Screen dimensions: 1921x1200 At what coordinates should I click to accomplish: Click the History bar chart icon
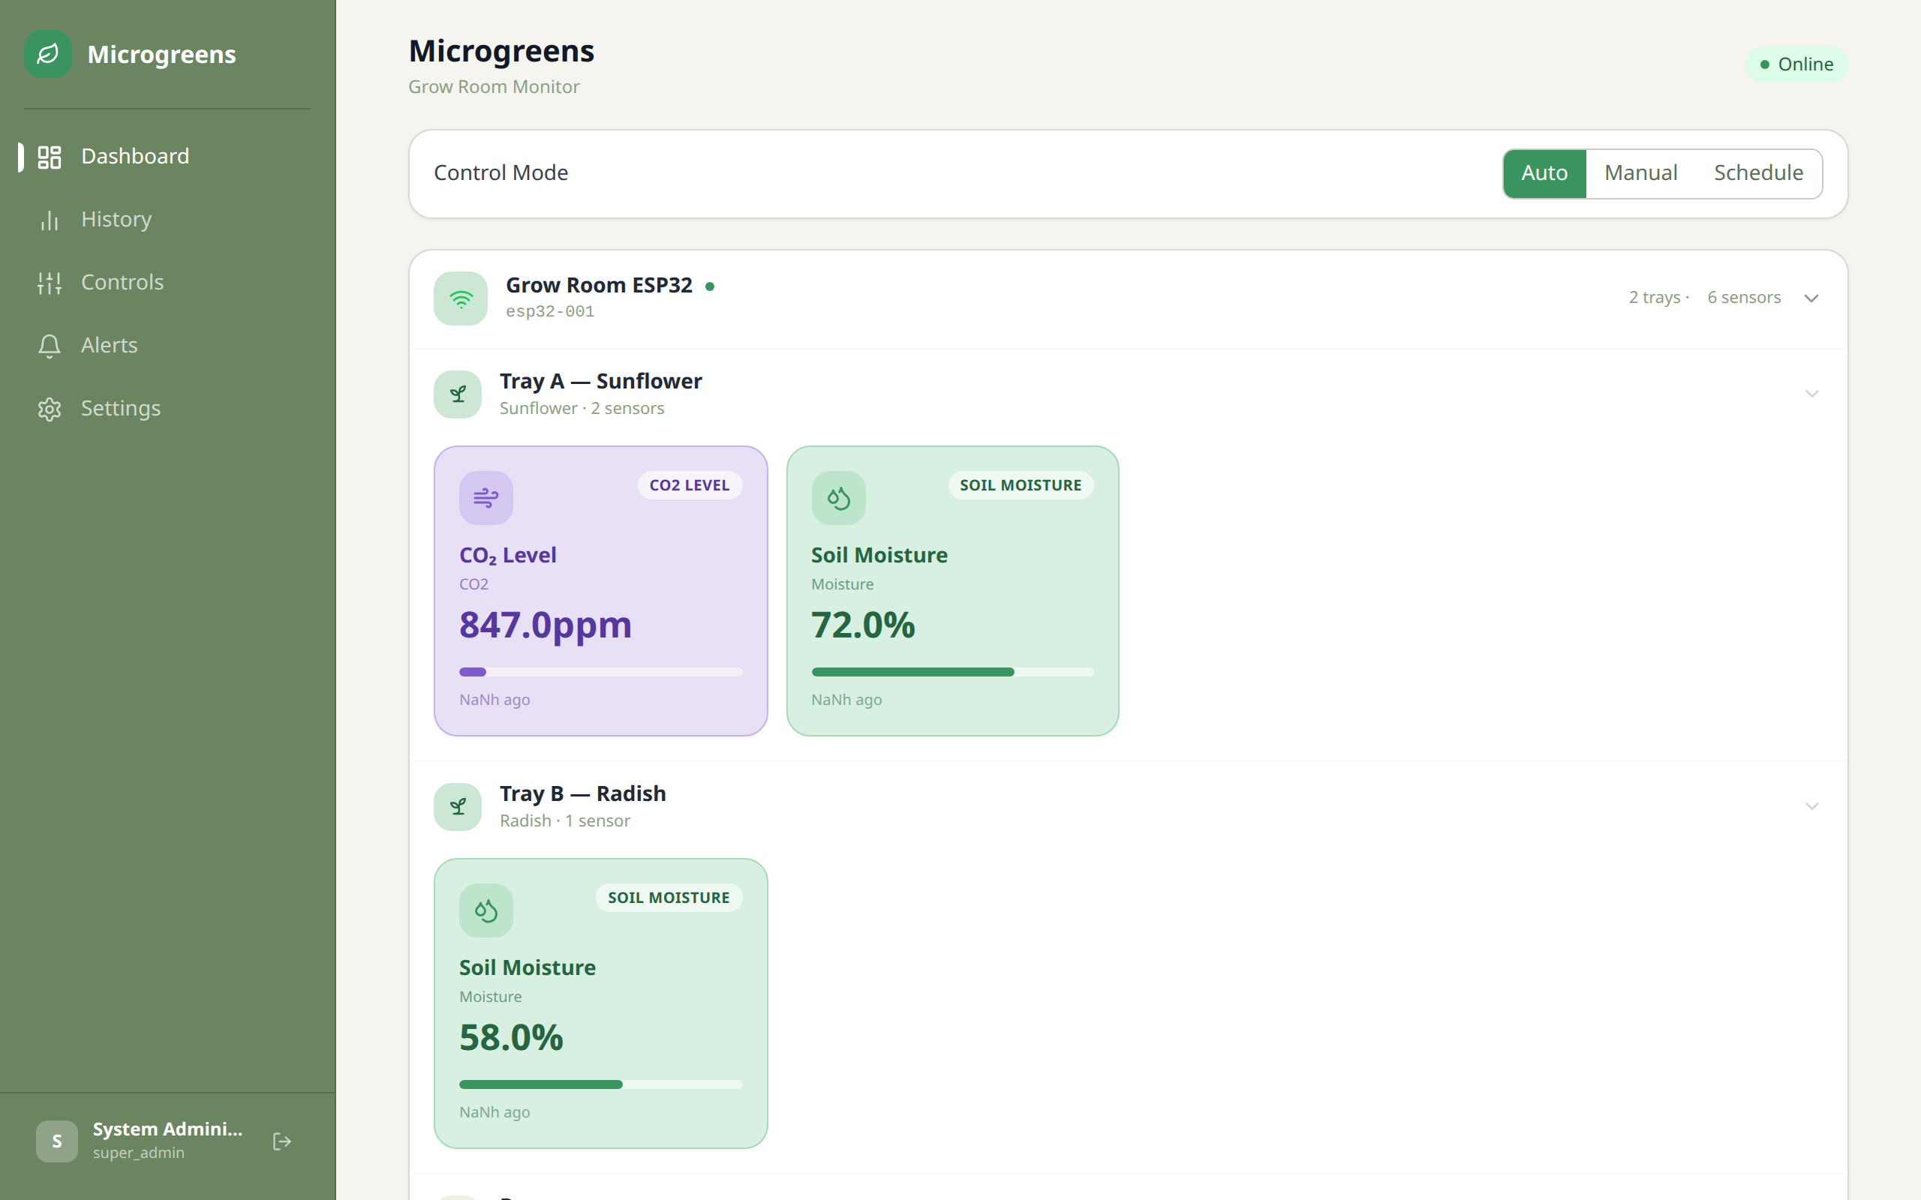(x=50, y=220)
